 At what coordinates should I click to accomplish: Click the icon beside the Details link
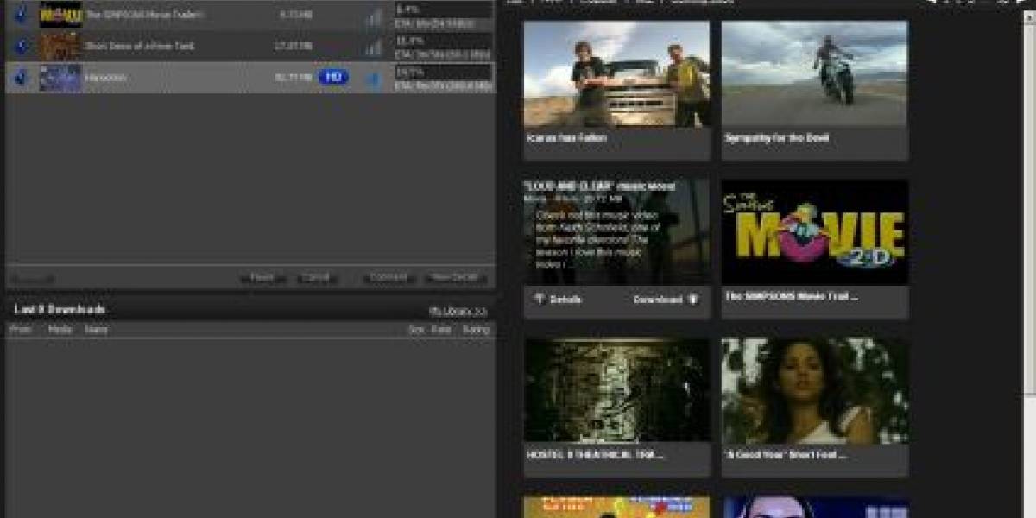[539, 300]
